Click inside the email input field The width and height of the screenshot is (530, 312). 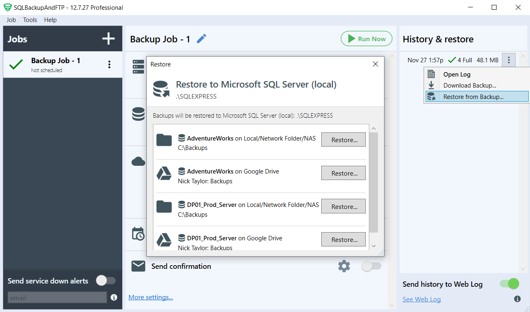tap(57, 297)
